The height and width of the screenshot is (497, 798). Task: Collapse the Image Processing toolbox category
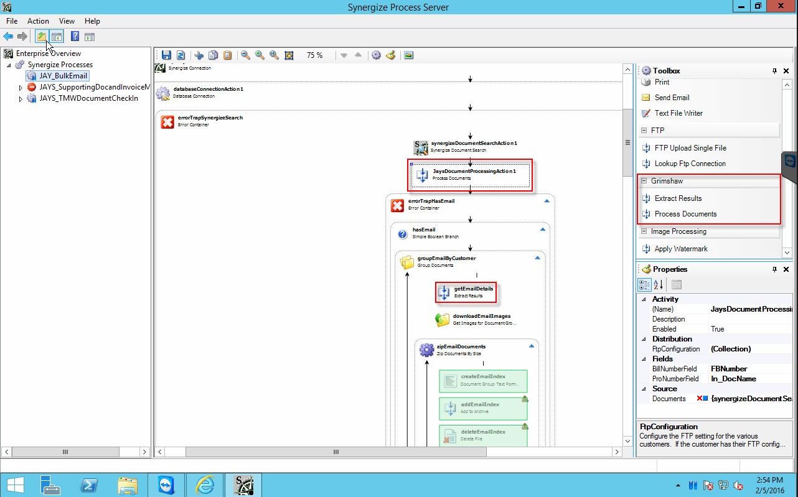click(644, 231)
